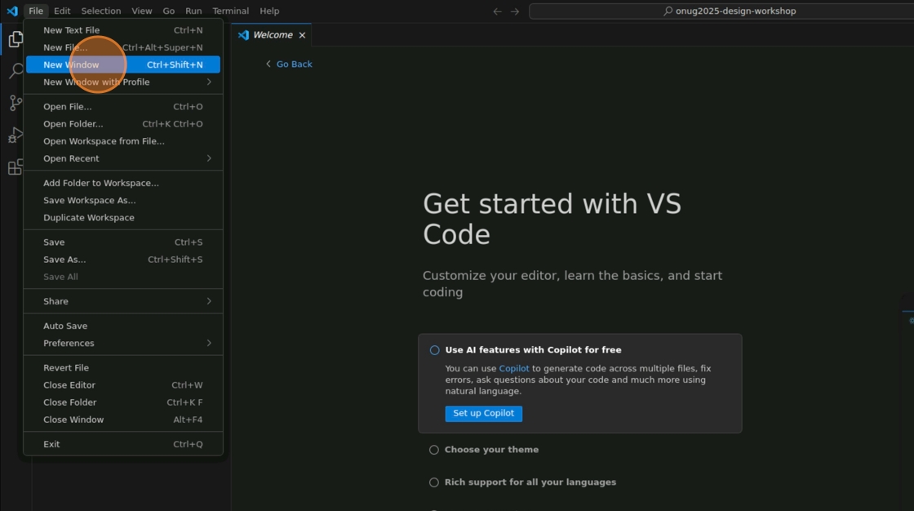Expand New Window with Profile submenu
Screen dimensions: 914x511
pyautogui.click(x=123, y=82)
